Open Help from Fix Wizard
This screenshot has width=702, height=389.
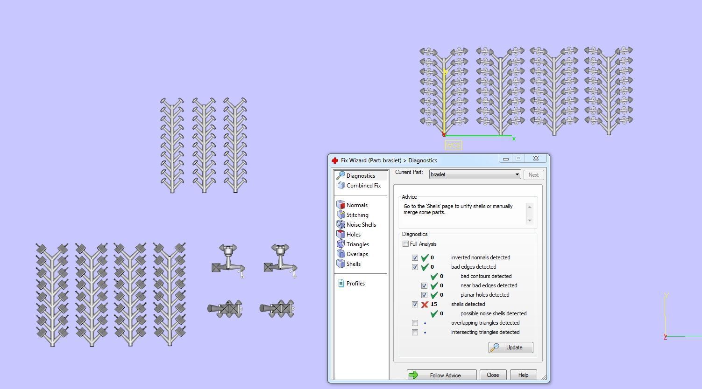point(523,375)
